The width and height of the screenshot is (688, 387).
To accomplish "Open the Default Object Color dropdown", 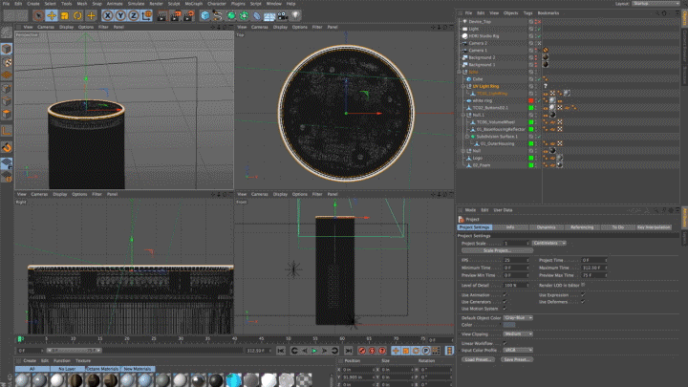I will tap(518, 317).
